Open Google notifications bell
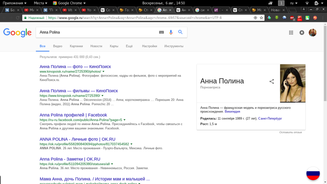The height and width of the screenshot is (184, 327). pos(302,33)
